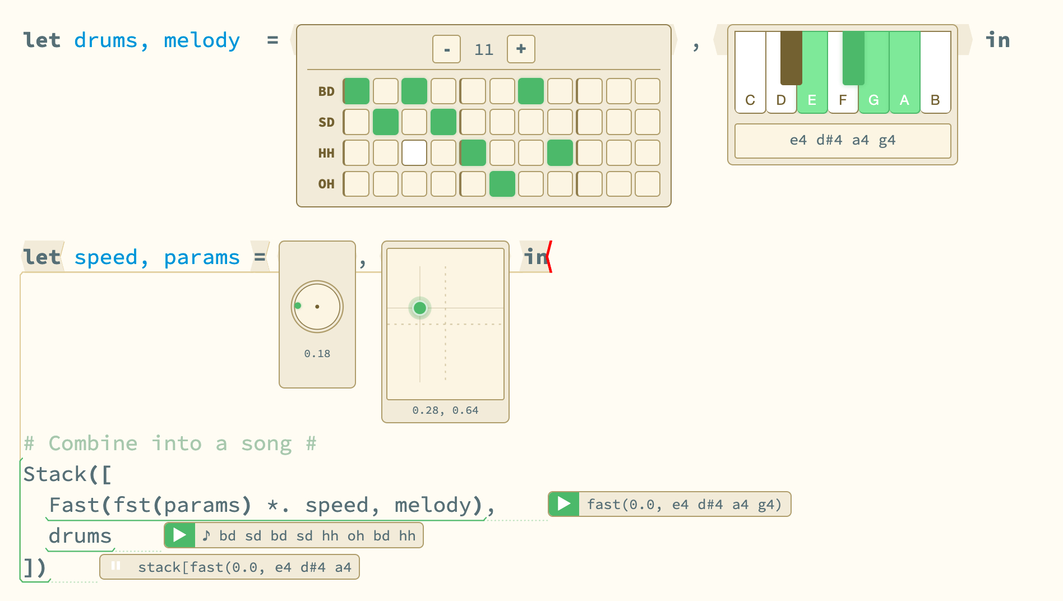This screenshot has height=601, width=1063.
Task: Pause the stack song playback
Action: tap(116, 567)
